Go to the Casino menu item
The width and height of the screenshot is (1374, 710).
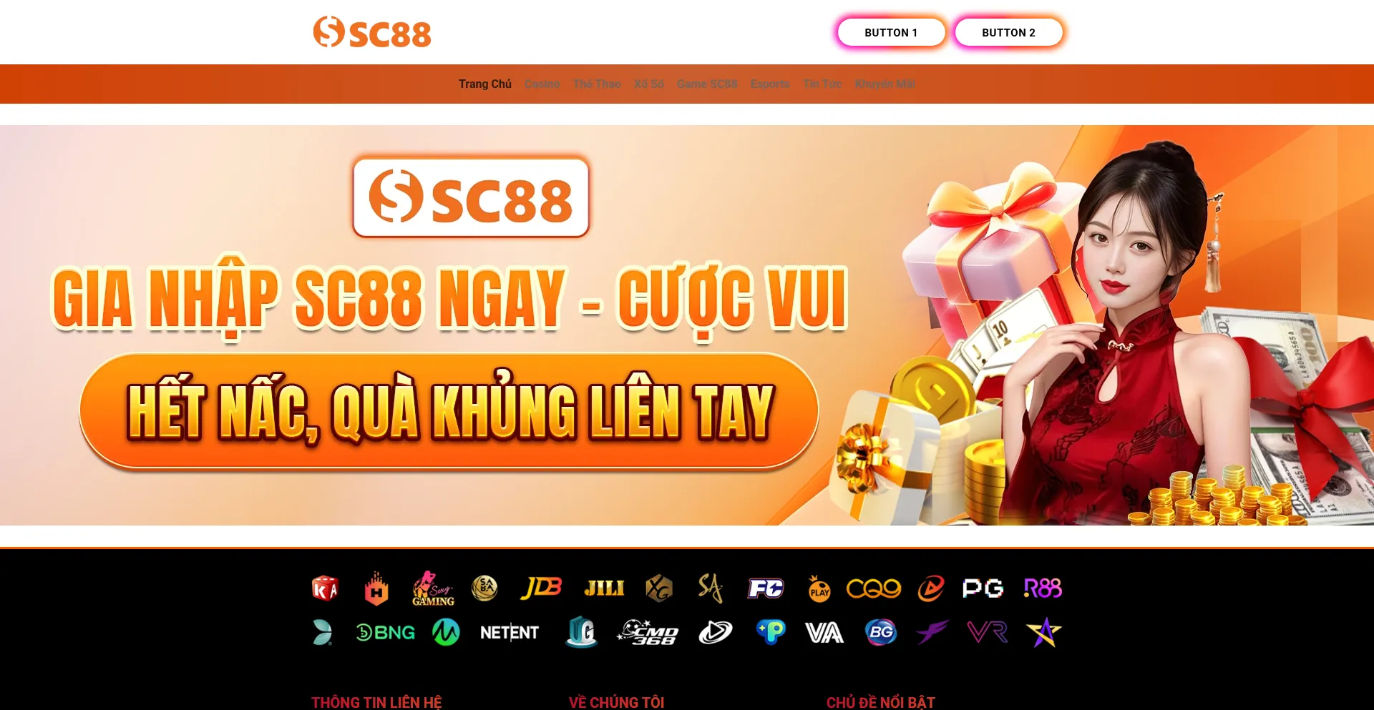(x=542, y=84)
